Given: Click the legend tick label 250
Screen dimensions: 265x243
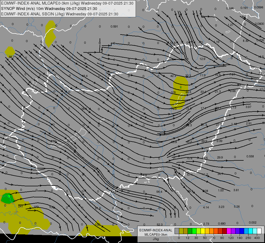Looking at the screenshot, I should pyautogui.click(x=248, y=238).
